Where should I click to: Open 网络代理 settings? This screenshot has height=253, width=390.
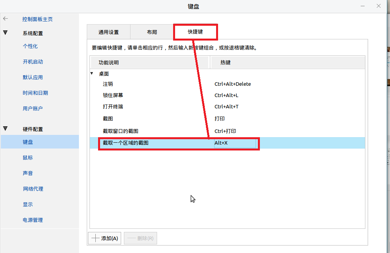tap(33, 189)
